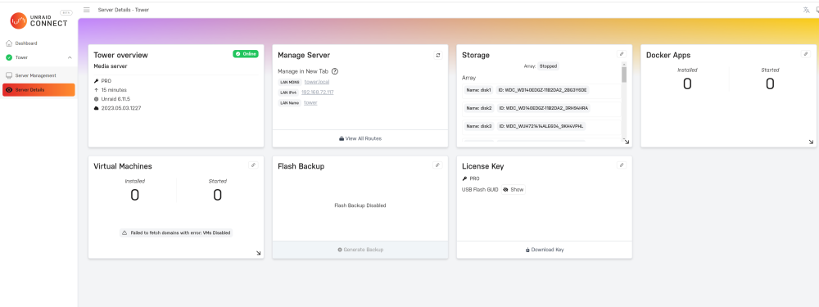Click the USB Flash GUID label
The height and width of the screenshot is (307, 819).
[480, 190]
